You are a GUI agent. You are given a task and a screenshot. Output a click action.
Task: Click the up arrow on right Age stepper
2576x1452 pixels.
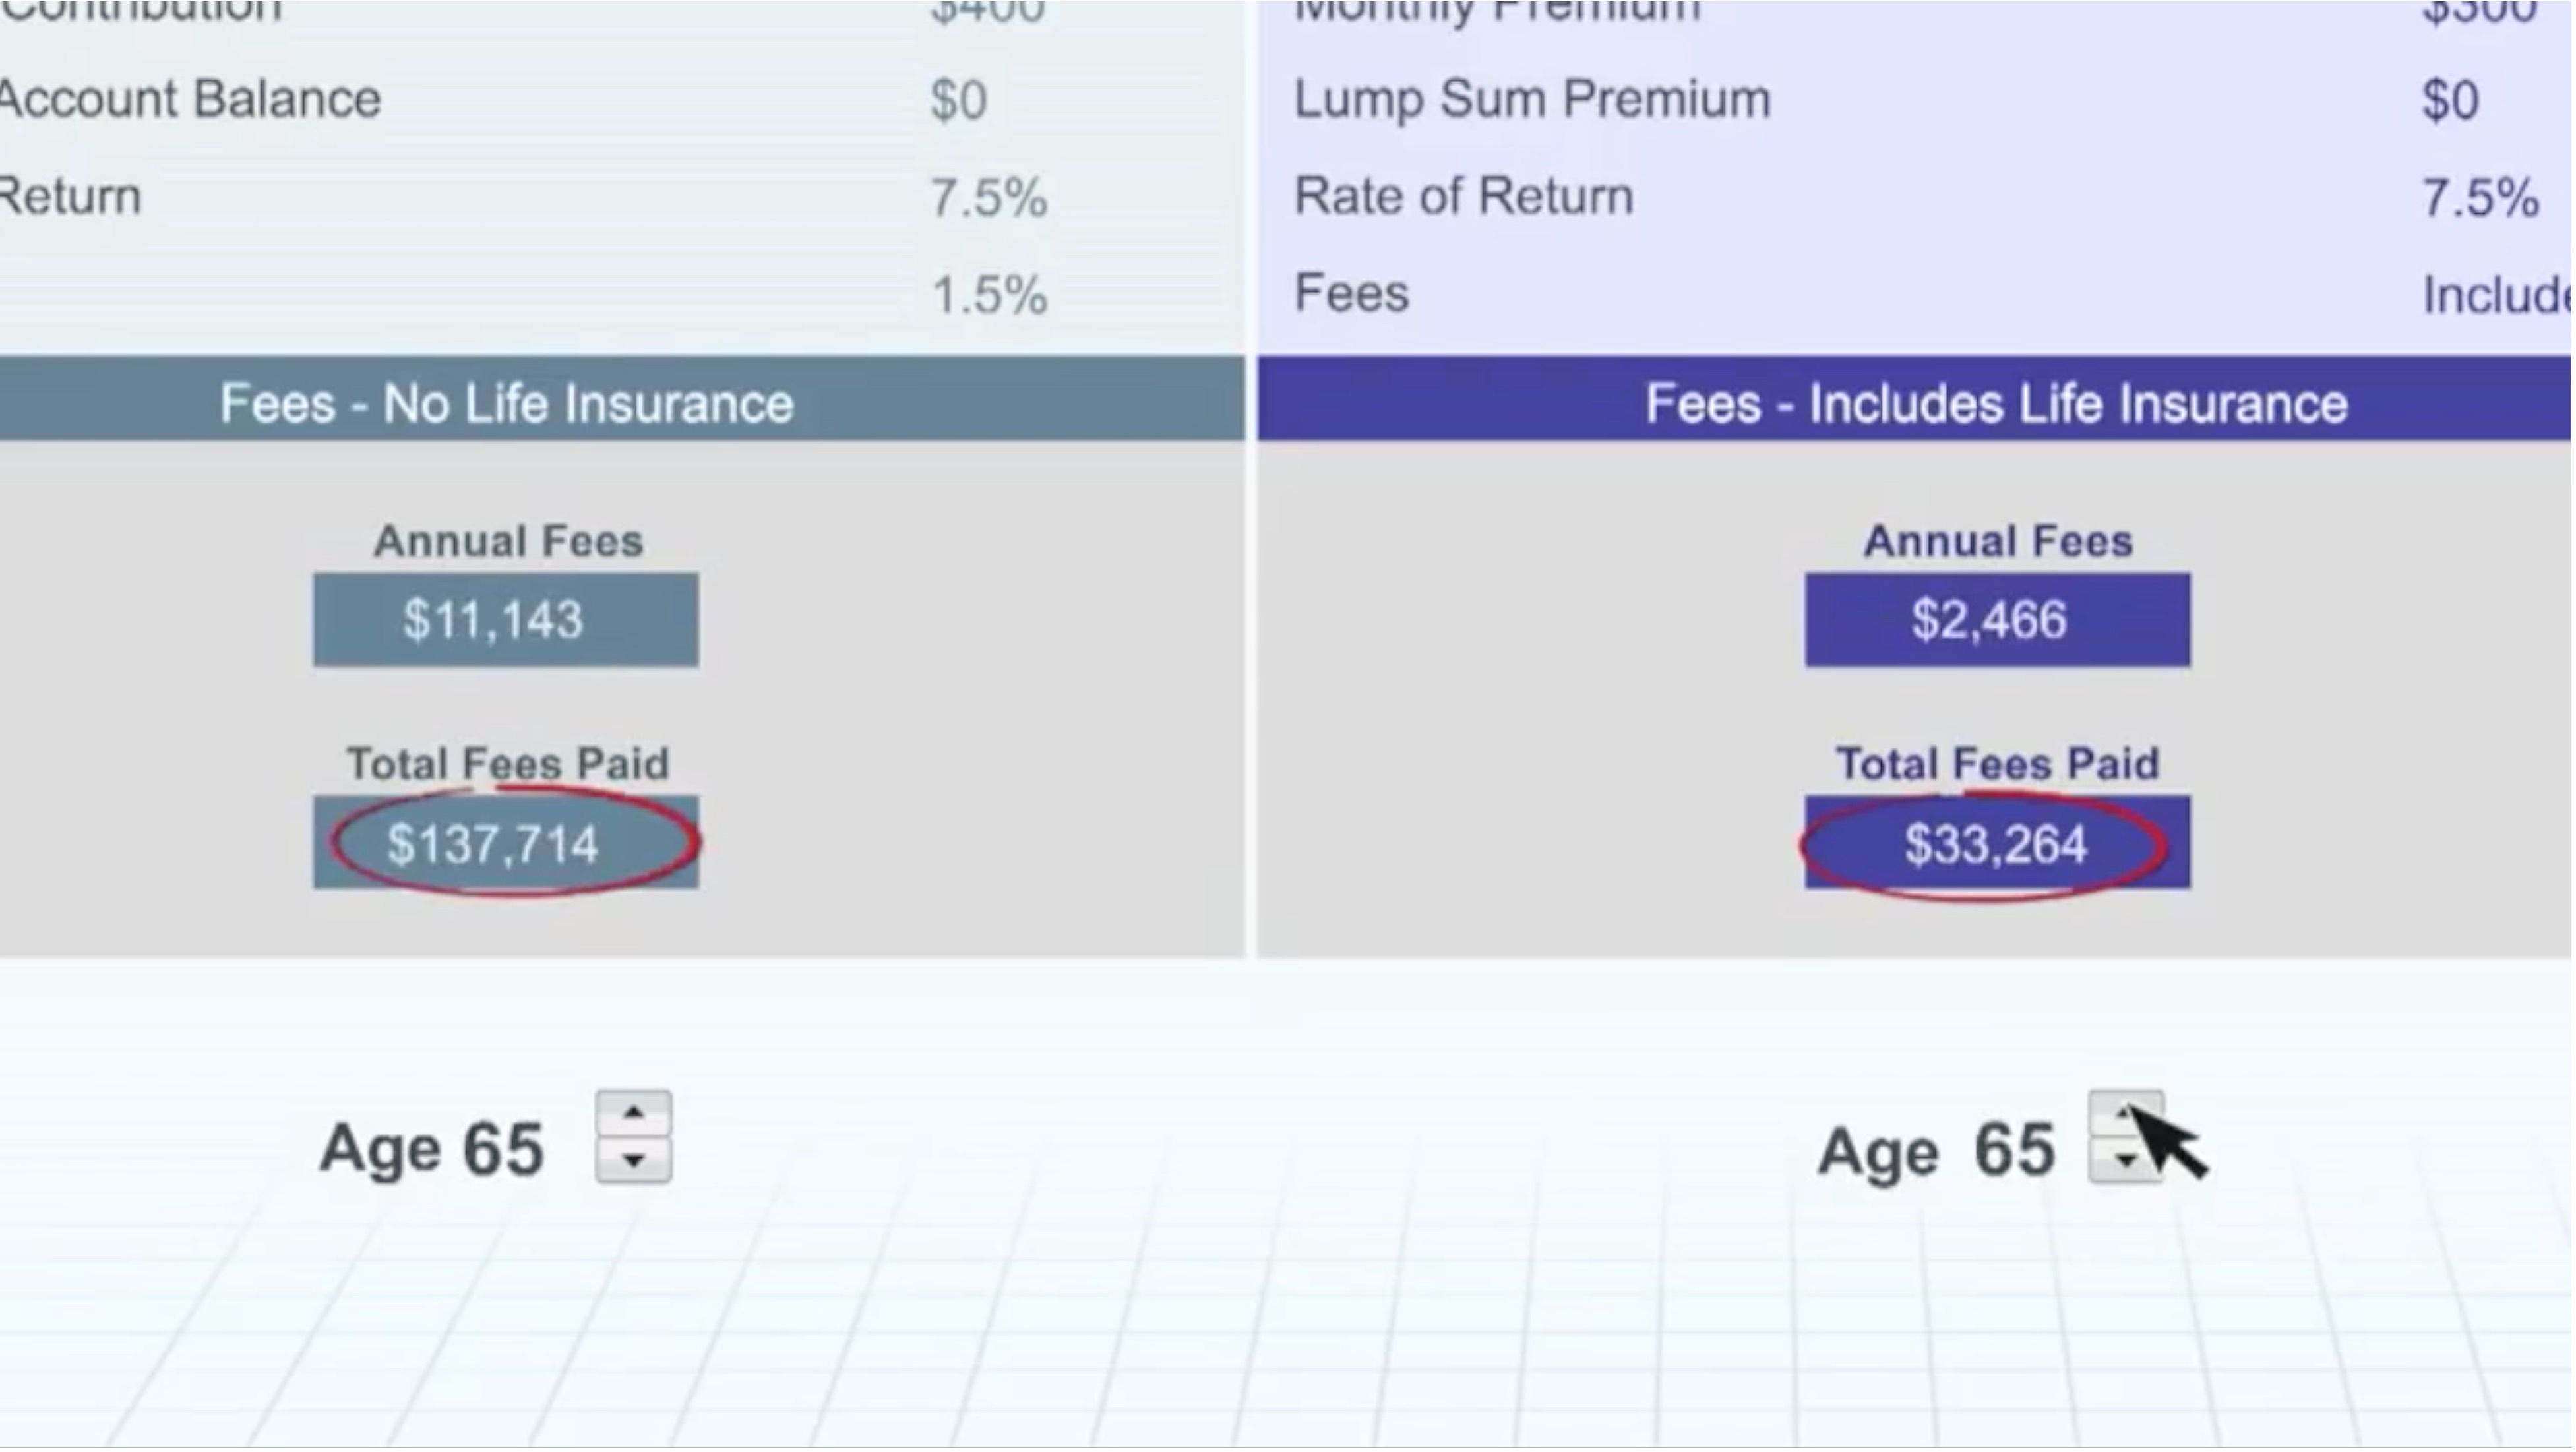pyautogui.click(x=2124, y=1113)
